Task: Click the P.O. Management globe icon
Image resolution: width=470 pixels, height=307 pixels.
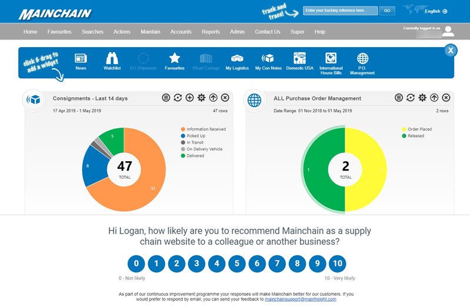Action: [x=363, y=58]
